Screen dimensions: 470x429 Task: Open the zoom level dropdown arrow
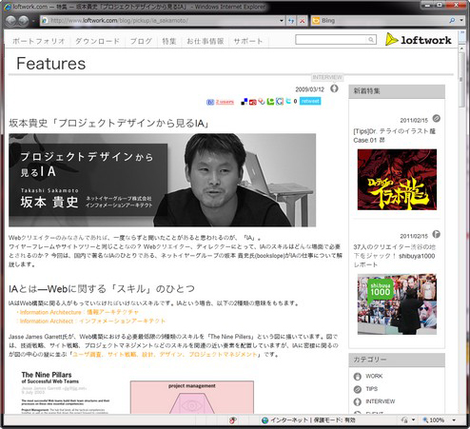[454, 420]
